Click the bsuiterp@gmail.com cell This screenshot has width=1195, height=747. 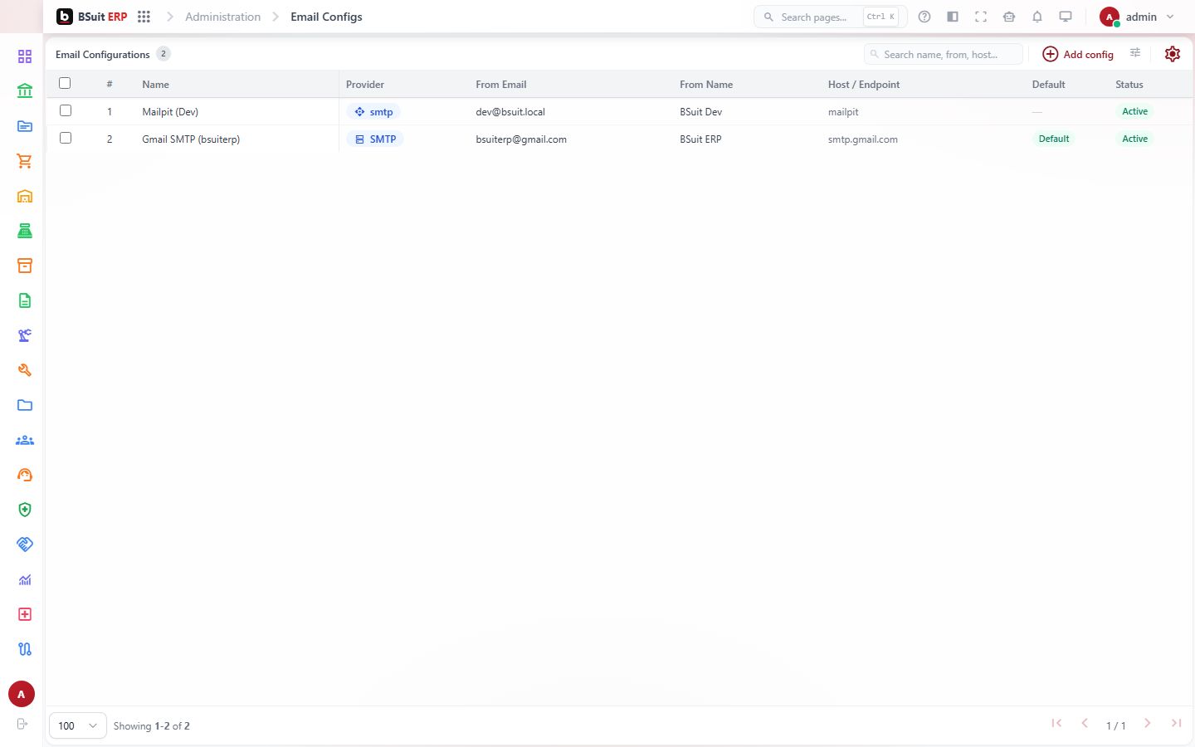click(x=521, y=139)
